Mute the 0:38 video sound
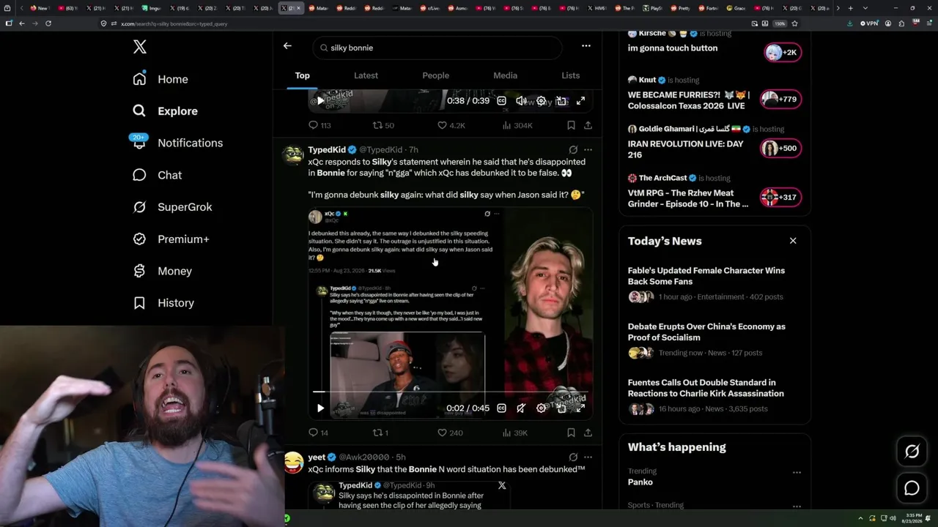 (x=521, y=101)
